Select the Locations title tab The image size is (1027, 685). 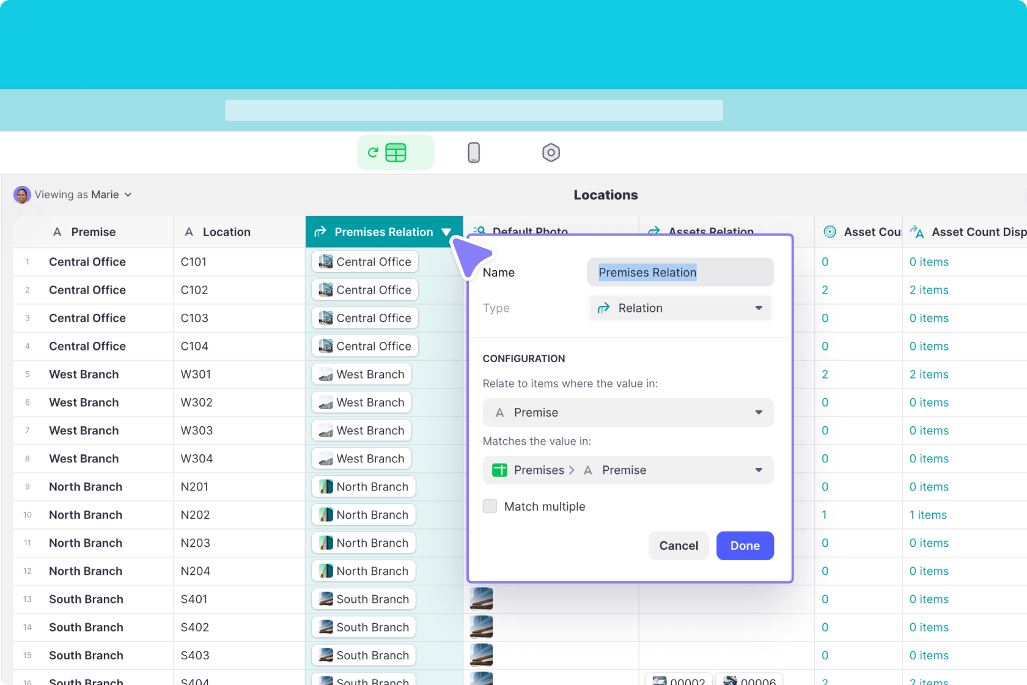click(x=606, y=194)
